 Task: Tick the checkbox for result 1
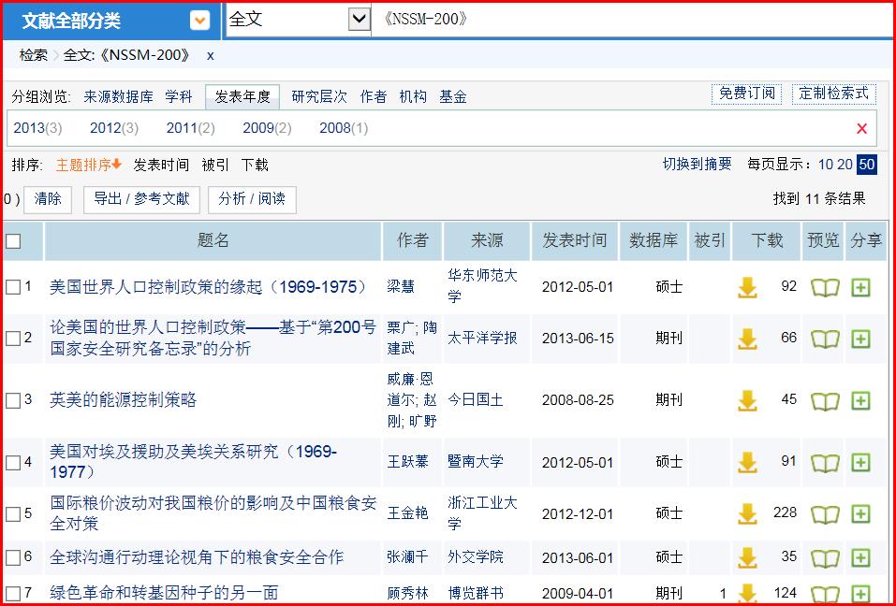click(13, 287)
